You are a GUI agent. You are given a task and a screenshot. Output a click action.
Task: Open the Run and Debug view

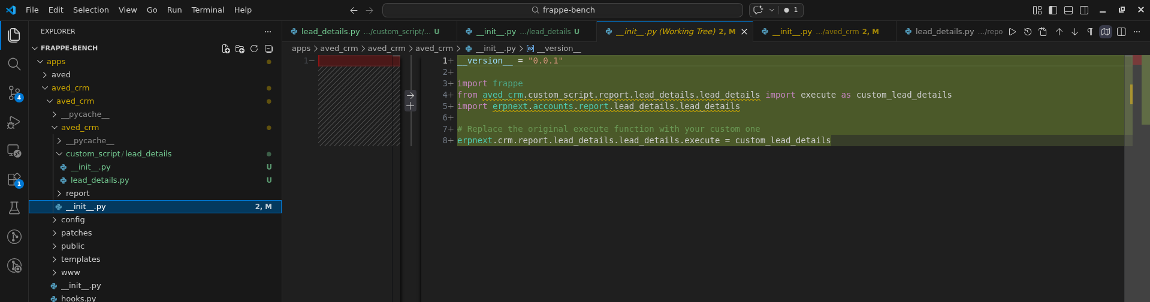click(14, 122)
